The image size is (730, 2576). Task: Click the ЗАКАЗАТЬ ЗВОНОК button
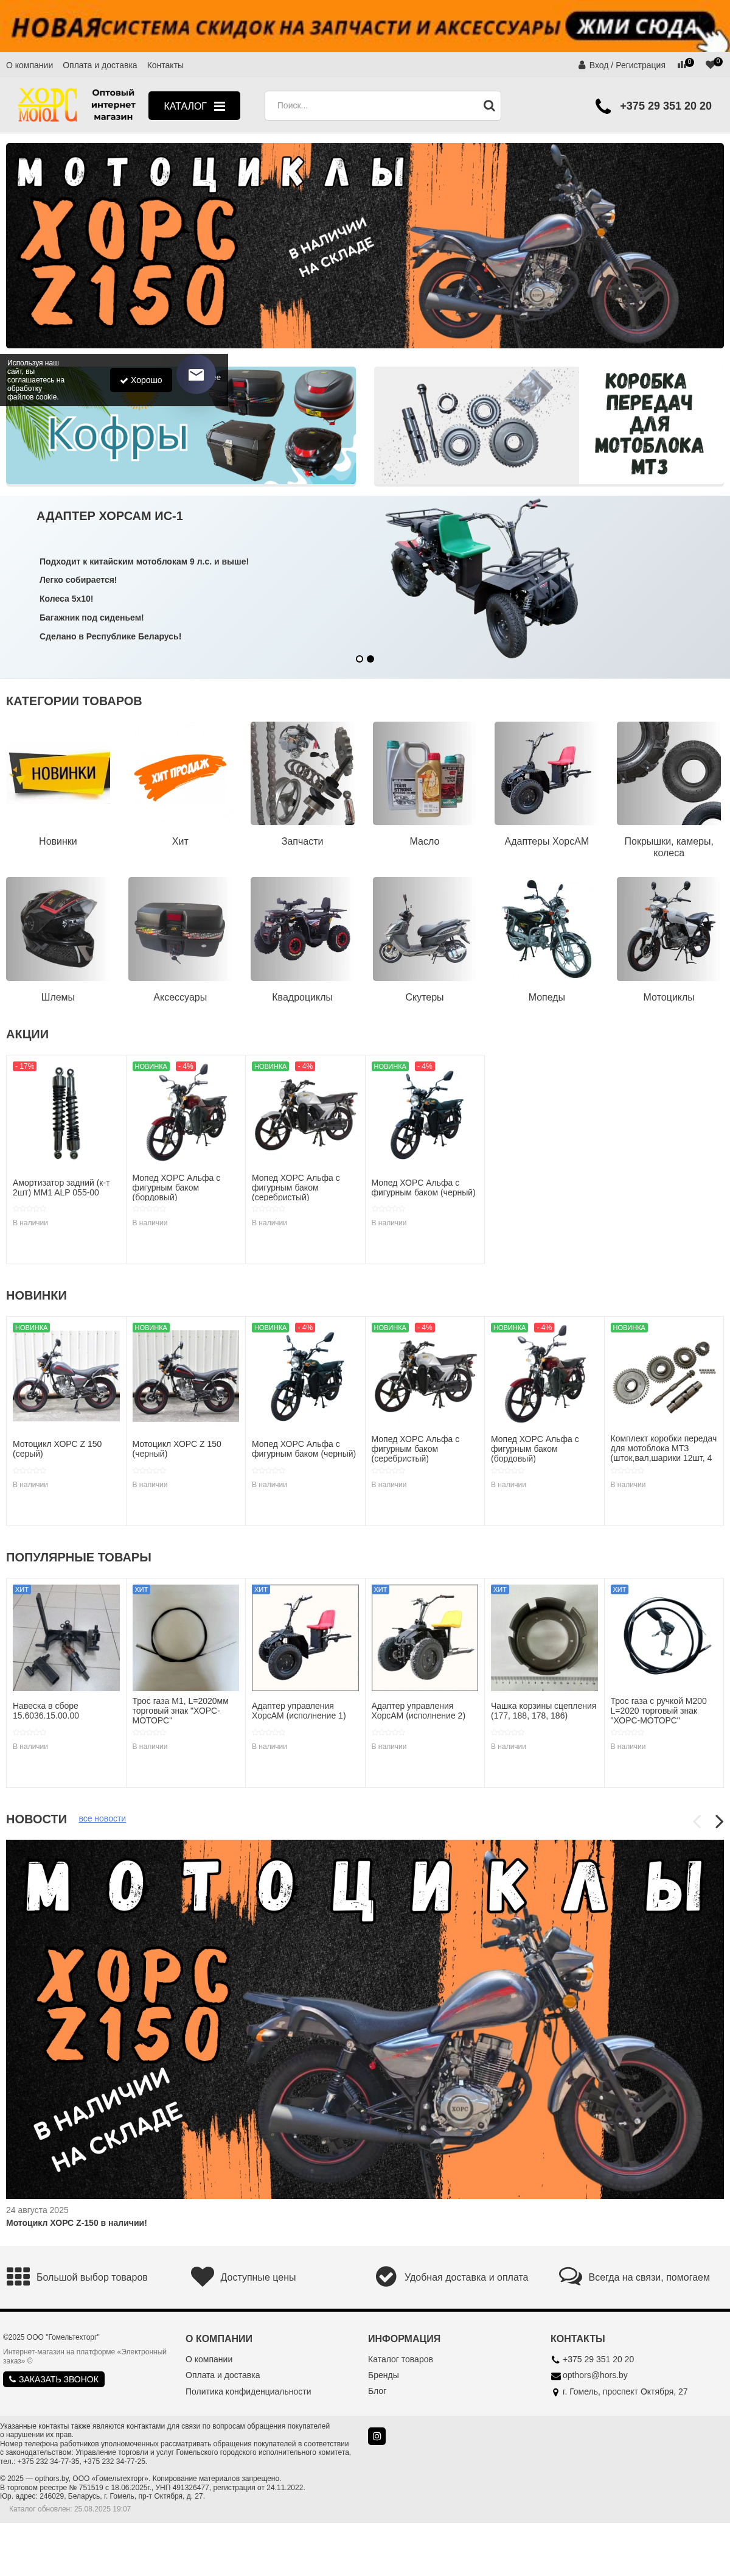coord(54,2379)
